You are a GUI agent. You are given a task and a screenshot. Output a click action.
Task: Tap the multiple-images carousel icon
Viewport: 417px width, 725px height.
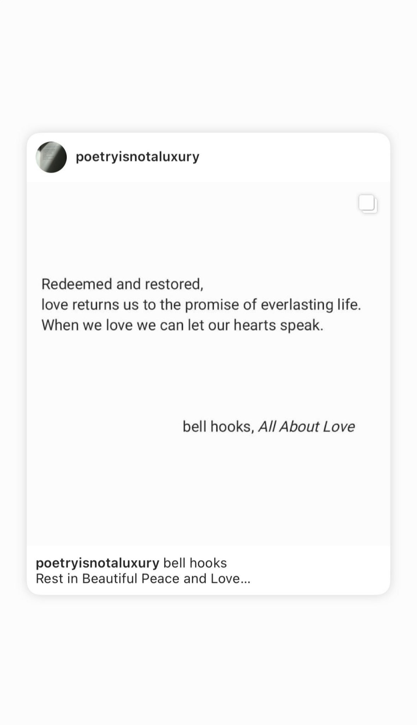pos(368,204)
